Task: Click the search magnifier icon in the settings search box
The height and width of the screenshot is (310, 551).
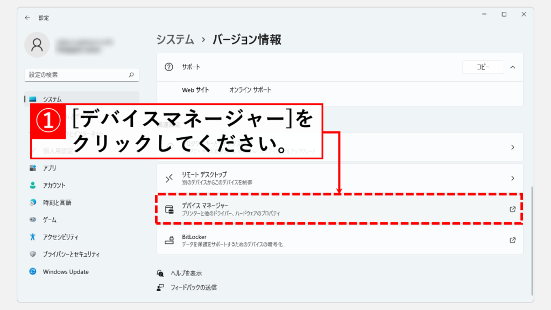Action: point(131,75)
